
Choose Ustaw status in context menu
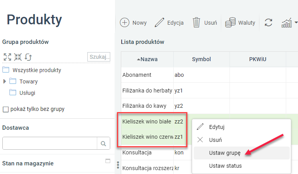242,166
